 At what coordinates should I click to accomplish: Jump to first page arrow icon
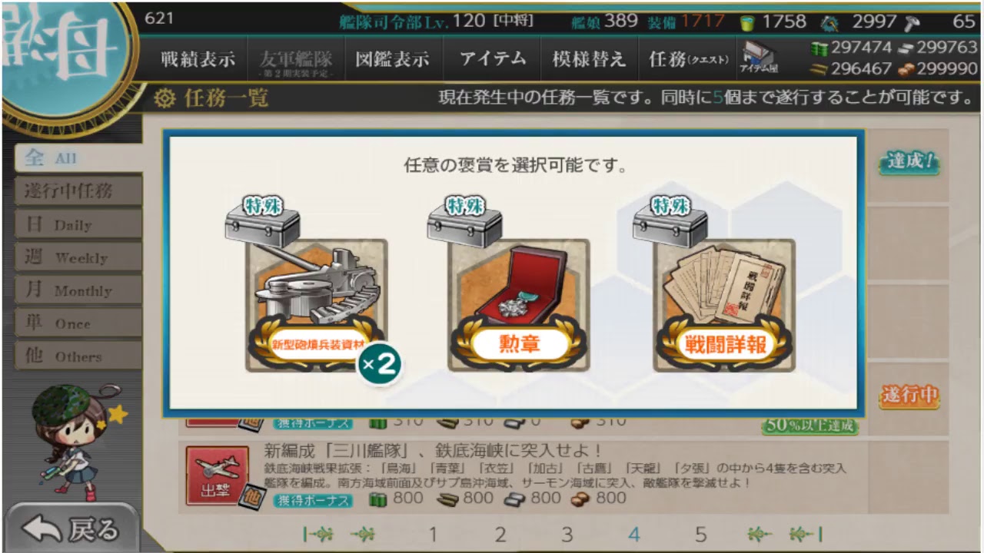(317, 534)
